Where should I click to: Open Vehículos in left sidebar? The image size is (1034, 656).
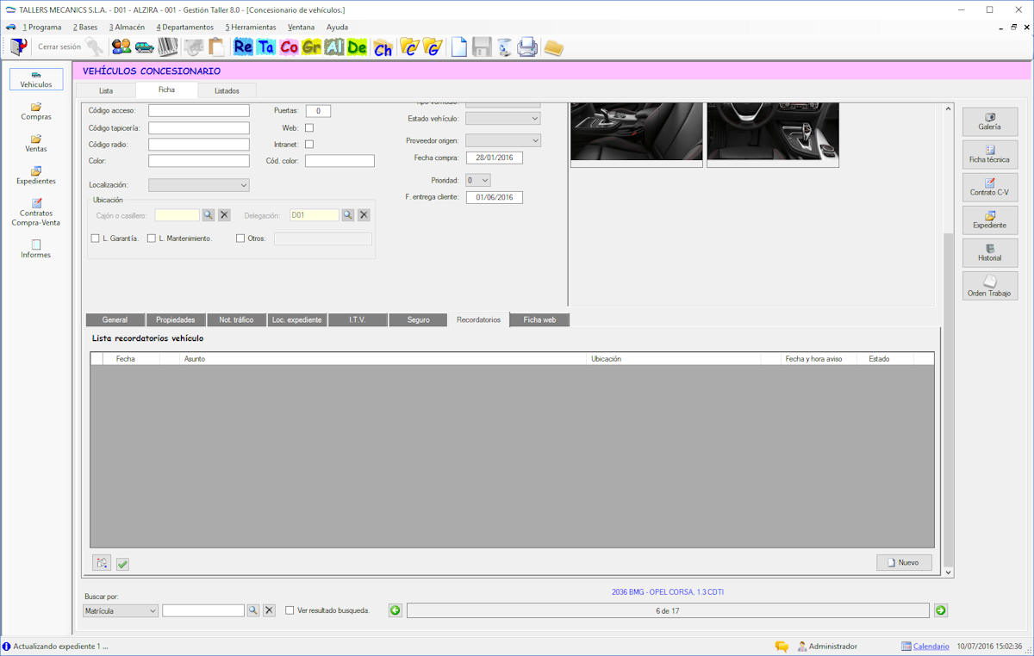click(36, 79)
